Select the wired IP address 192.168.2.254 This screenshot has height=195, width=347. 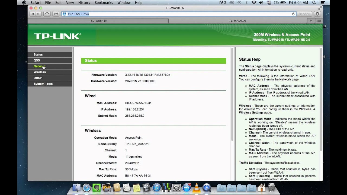135,109
